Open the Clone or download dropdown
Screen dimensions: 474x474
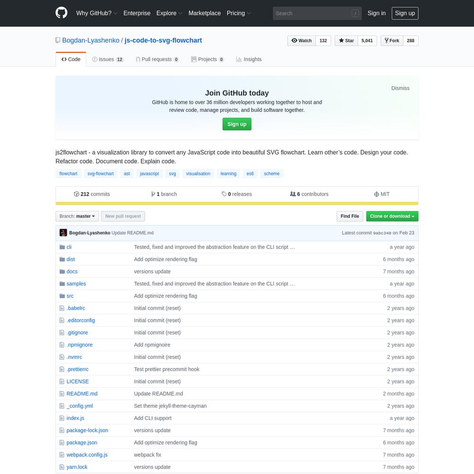point(392,216)
